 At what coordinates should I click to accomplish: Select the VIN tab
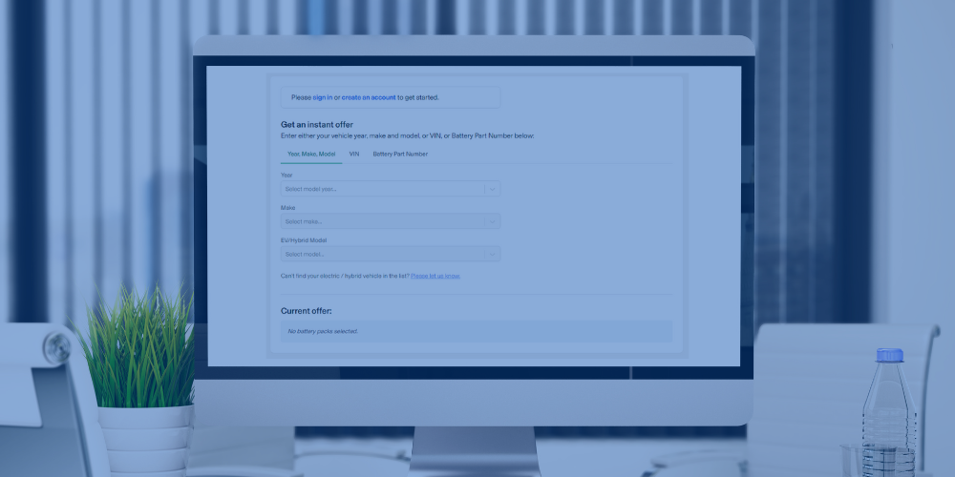pos(354,154)
